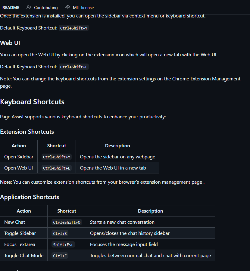Select the Application Shortcuts subheading

click(x=30, y=197)
